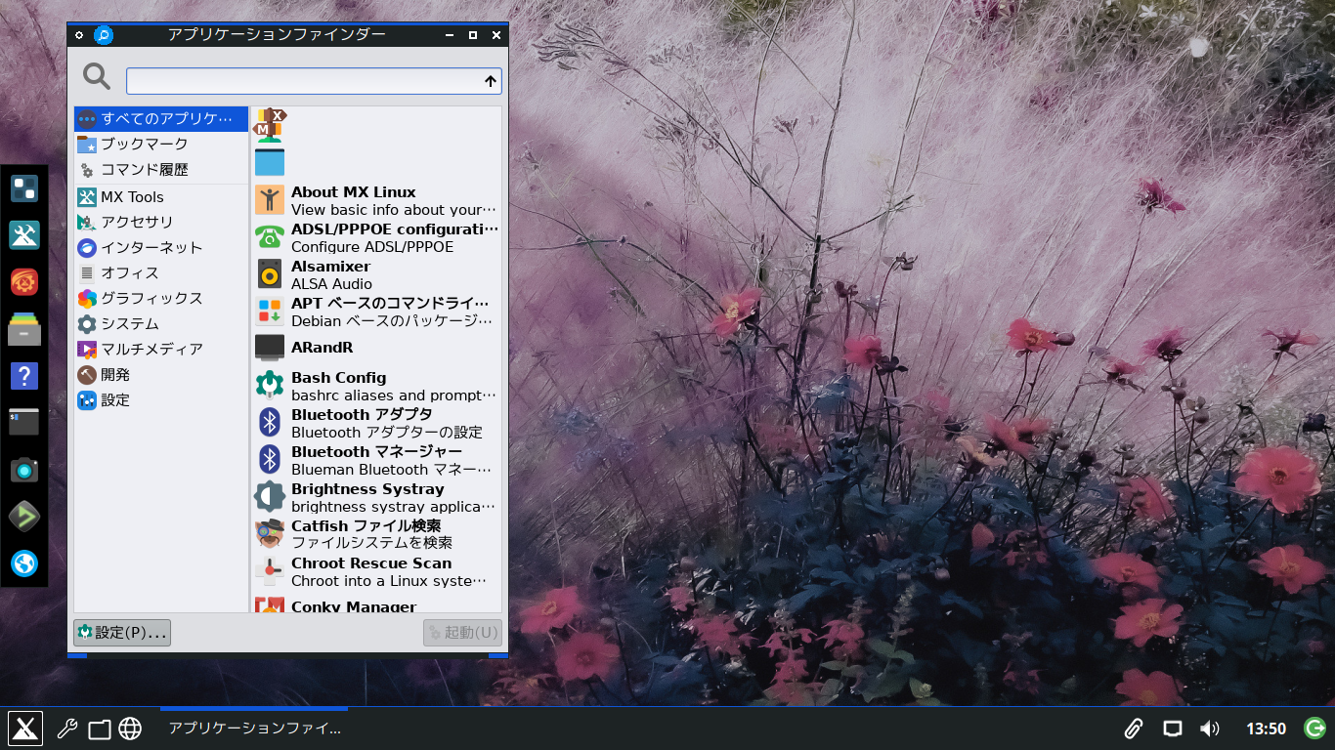
Task: Open the MX Tools icon in the dock
Action: tap(24, 234)
